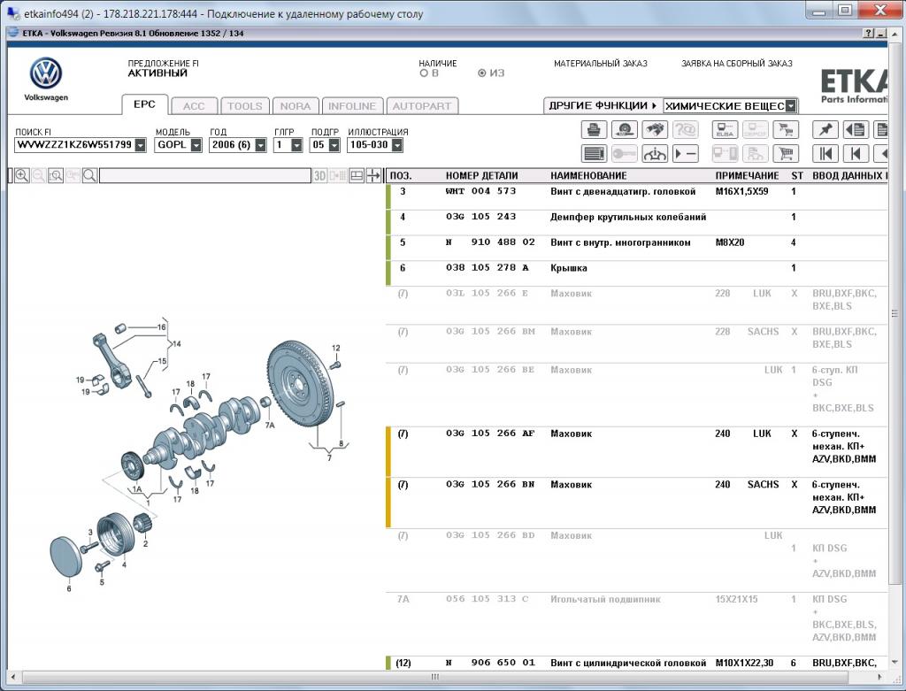Switch to the EPC tab
Screen dimensions: 906x691
[144, 104]
